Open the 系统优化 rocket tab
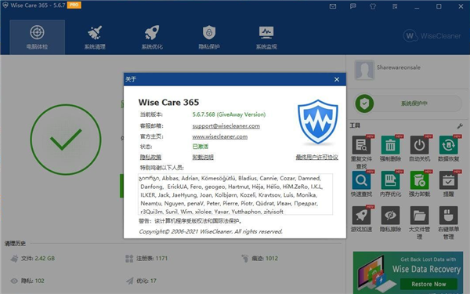The height and width of the screenshot is (294, 470). (x=152, y=37)
